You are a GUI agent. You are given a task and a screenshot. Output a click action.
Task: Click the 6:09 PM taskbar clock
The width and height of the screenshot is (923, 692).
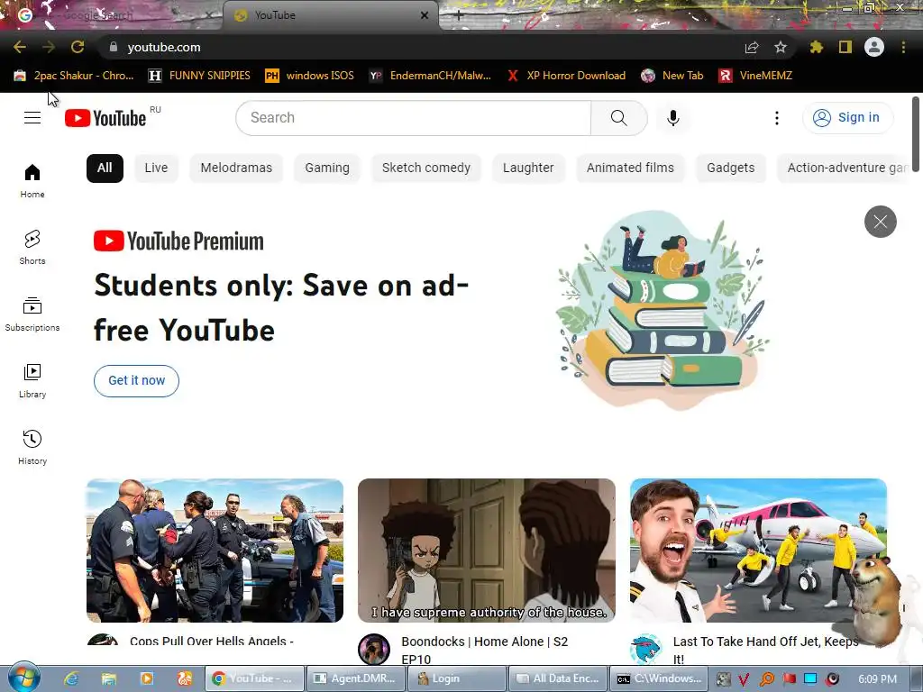[x=877, y=679]
